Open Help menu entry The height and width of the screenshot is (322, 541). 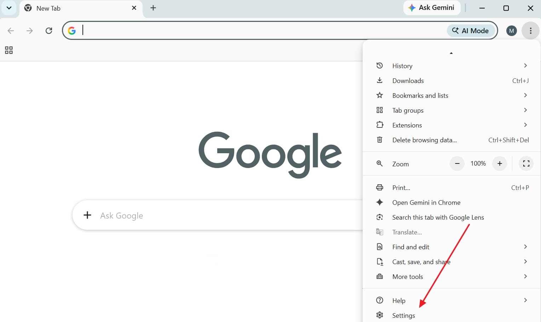(452, 300)
